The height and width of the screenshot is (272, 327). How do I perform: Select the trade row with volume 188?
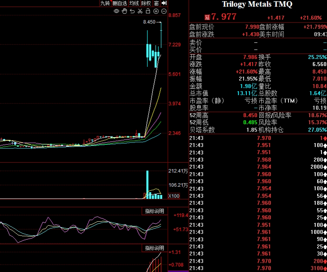258,203
